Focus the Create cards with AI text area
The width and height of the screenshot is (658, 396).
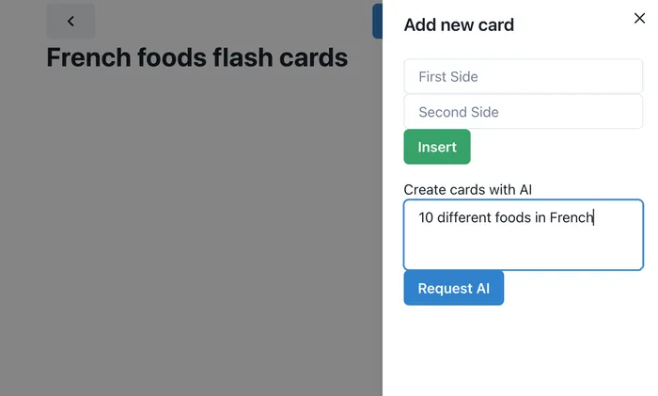(523, 234)
